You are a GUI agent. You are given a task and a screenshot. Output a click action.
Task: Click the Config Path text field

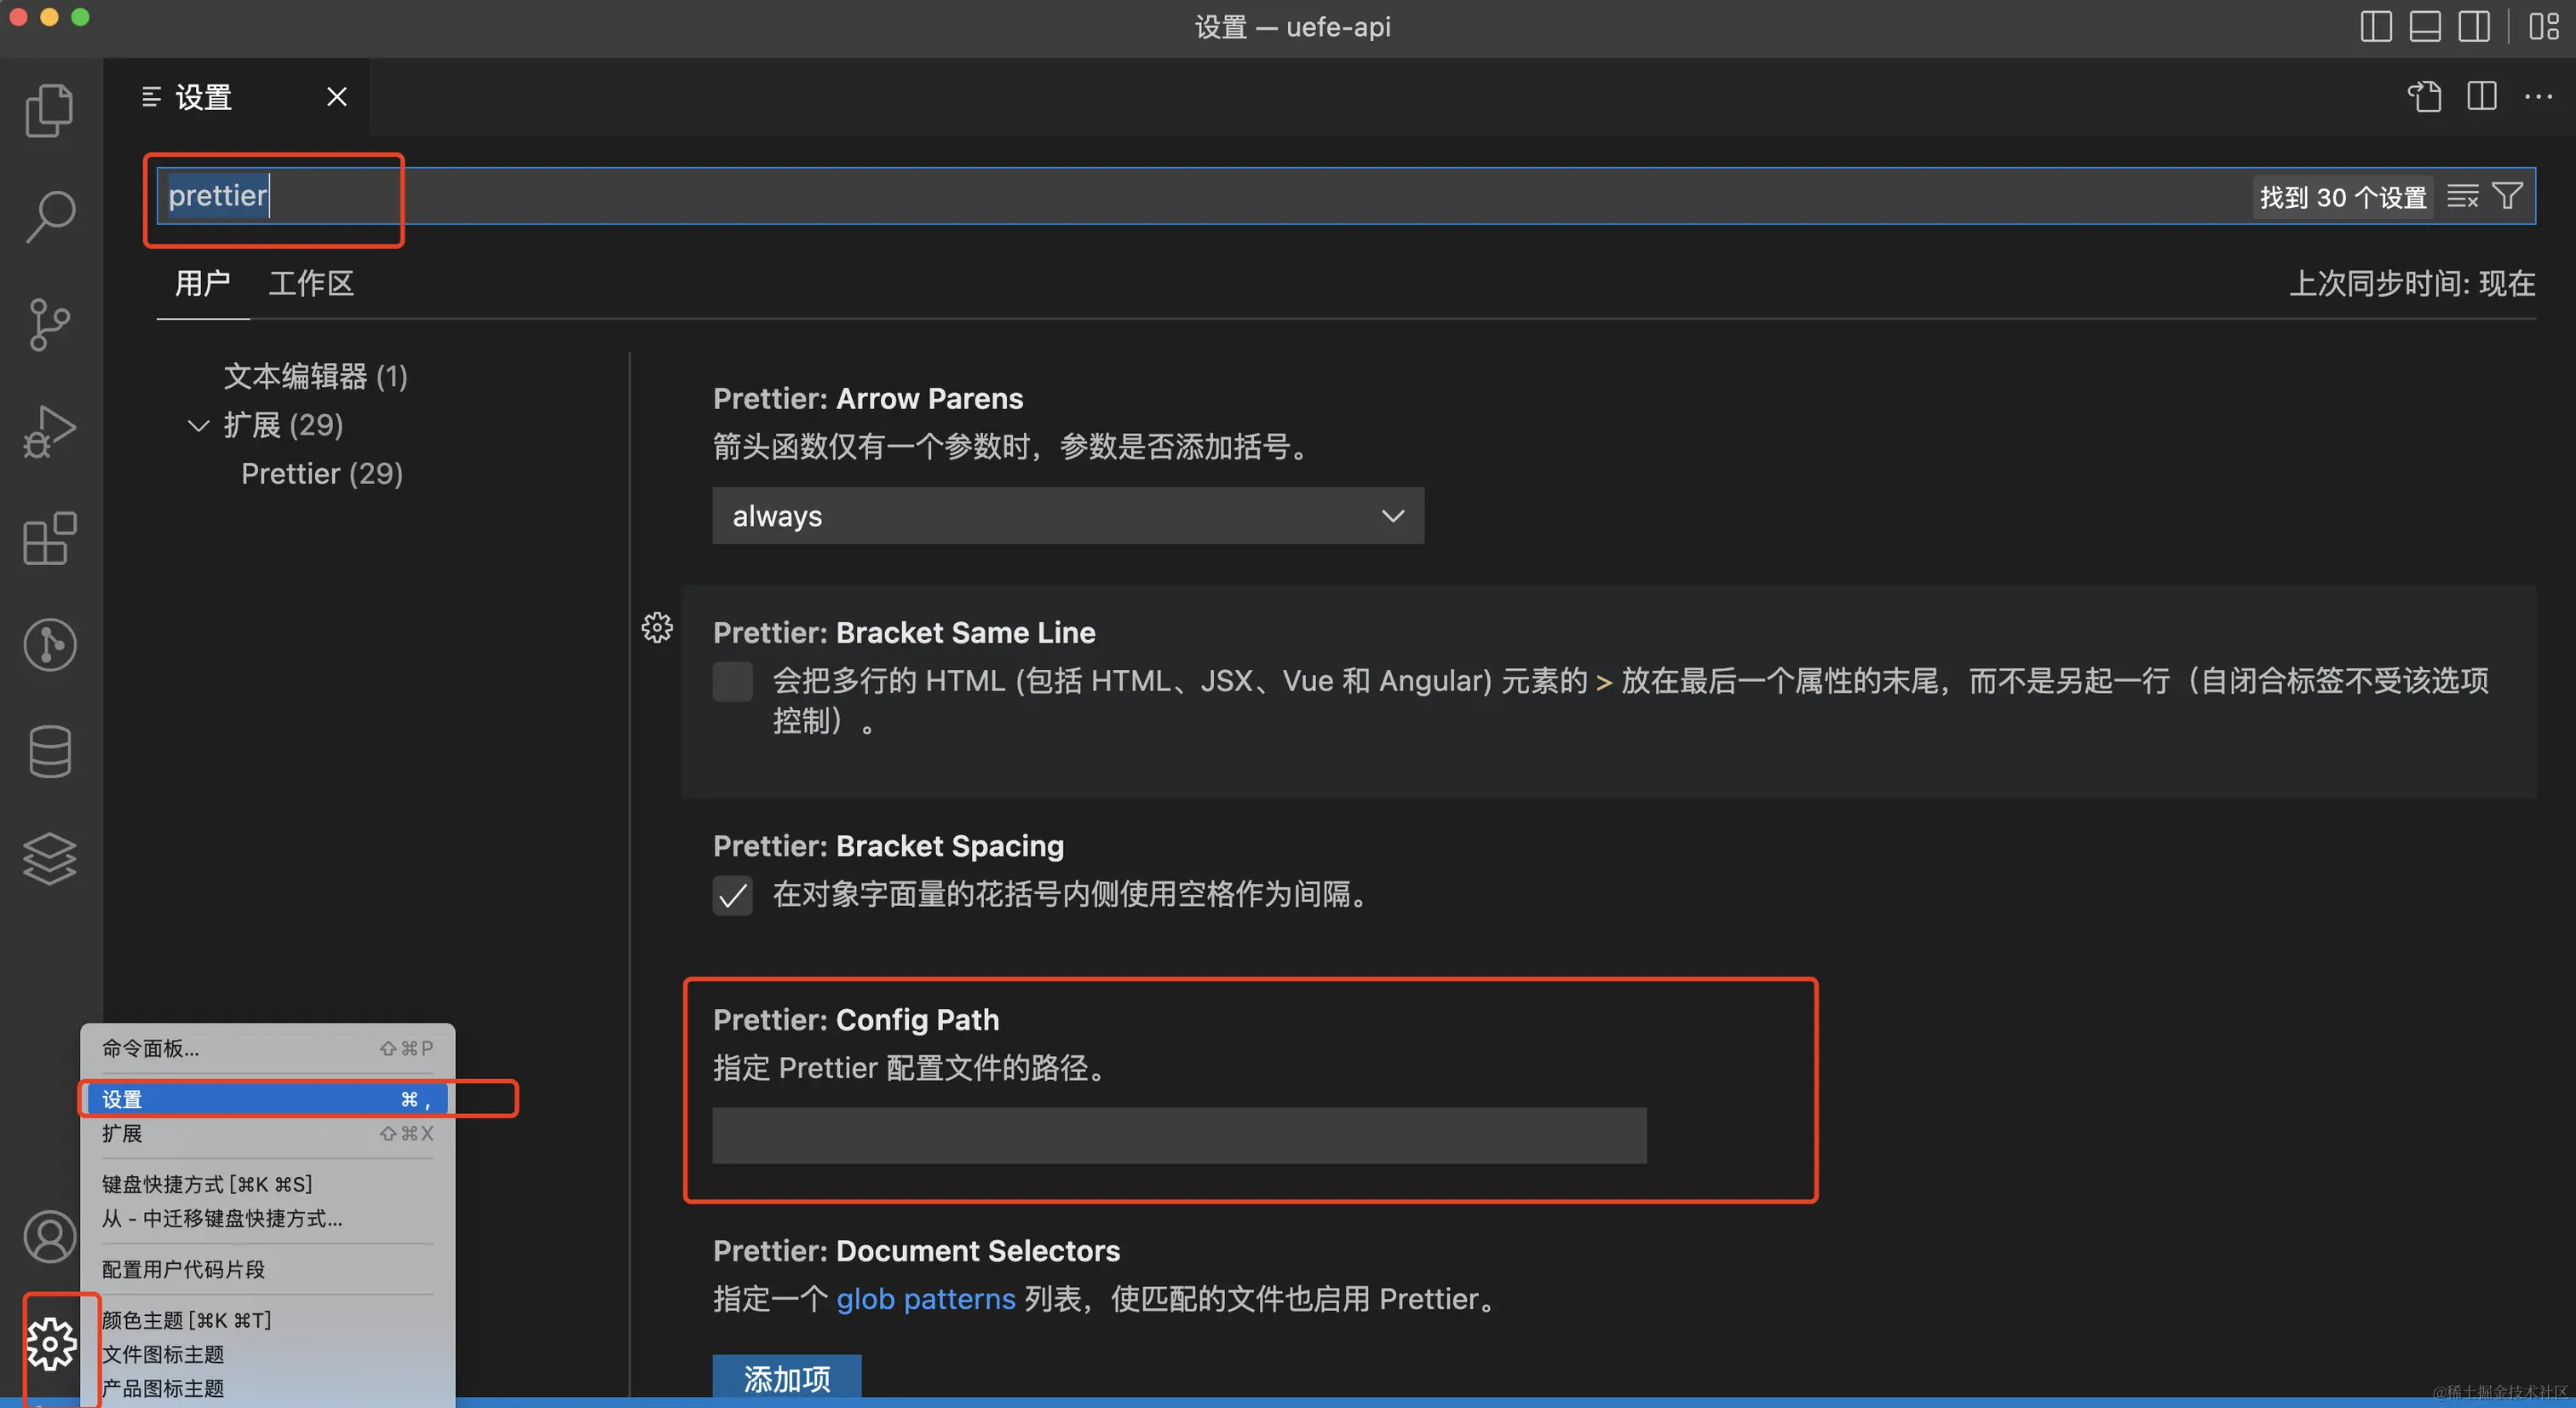tap(1179, 1136)
